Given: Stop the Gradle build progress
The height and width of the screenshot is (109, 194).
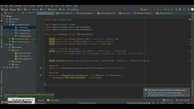Looking at the screenshot, I should pos(149,103).
